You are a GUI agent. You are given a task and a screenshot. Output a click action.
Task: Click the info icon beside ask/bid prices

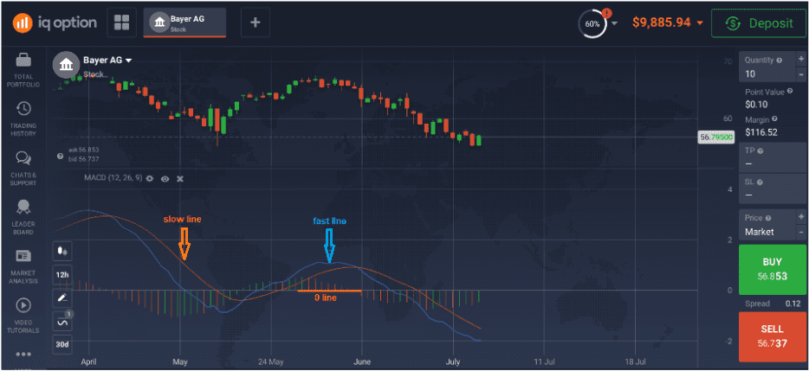tap(61, 155)
